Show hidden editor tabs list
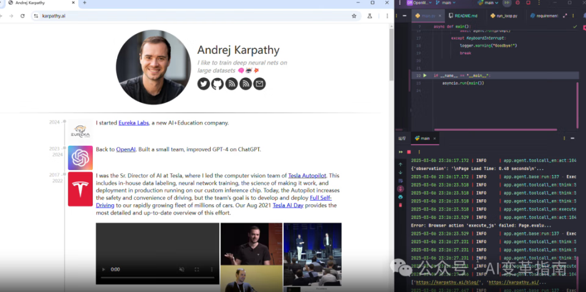The image size is (586, 292). click(x=572, y=16)
